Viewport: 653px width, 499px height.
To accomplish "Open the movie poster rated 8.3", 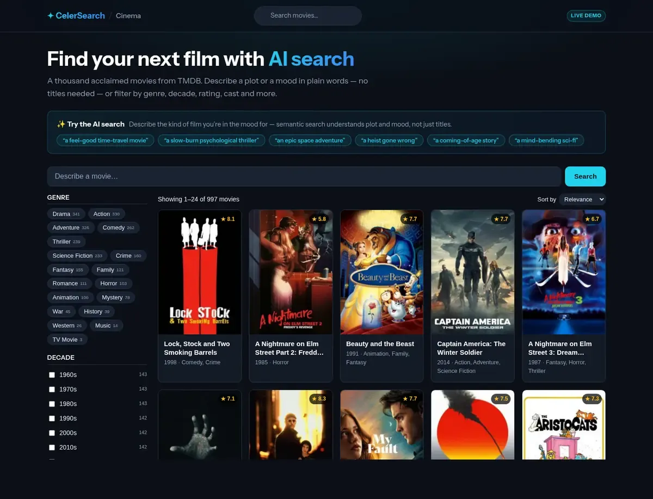I will coord(291,425).
